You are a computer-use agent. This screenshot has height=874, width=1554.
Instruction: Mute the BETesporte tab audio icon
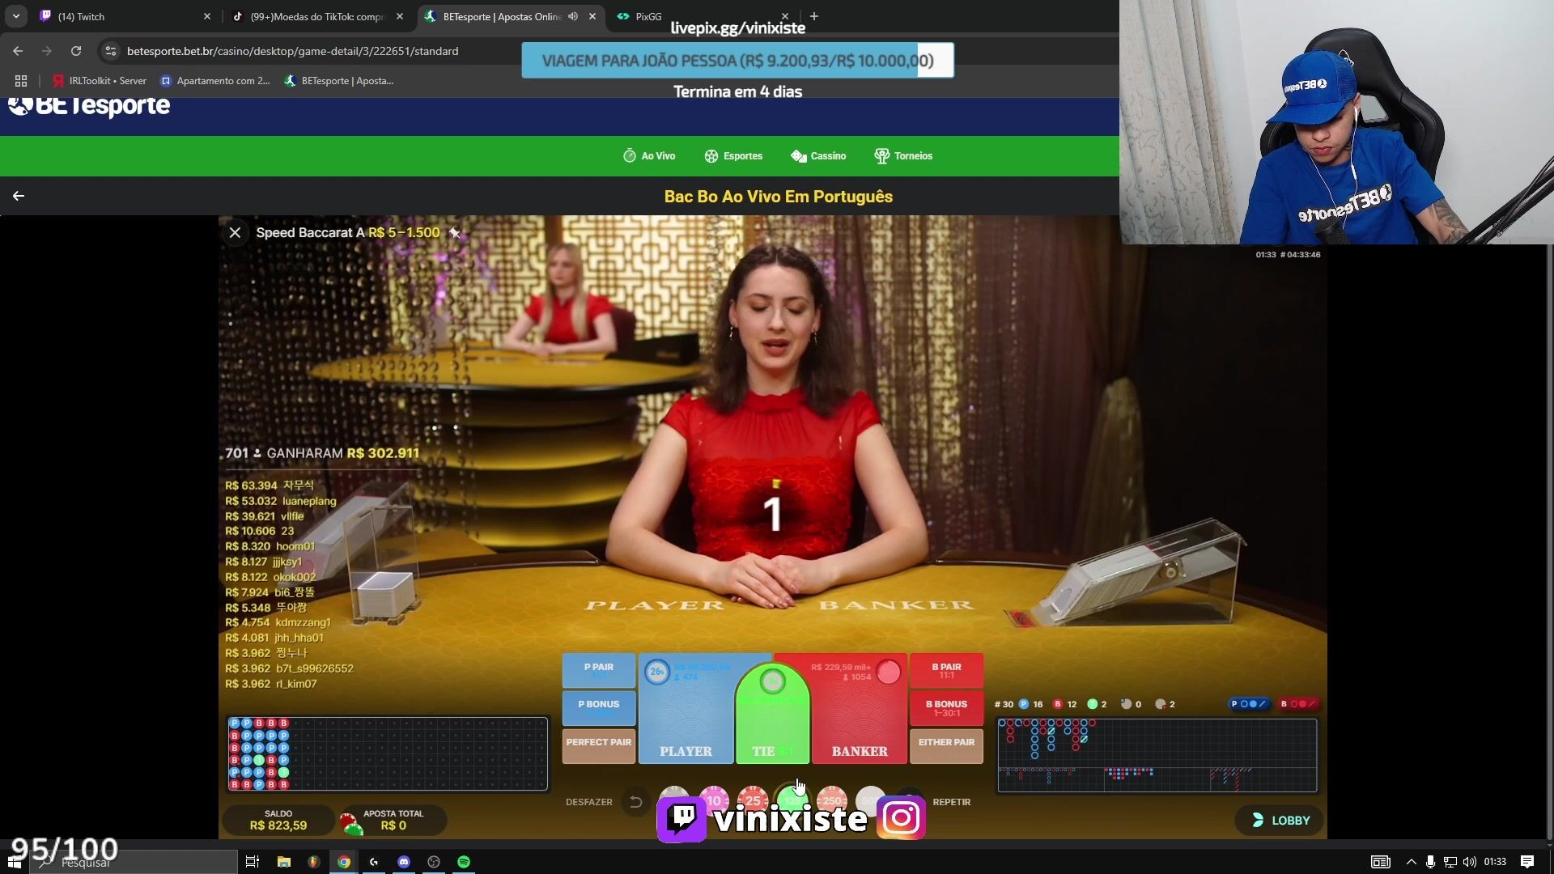pyautogui.click(x=573, y=16)
